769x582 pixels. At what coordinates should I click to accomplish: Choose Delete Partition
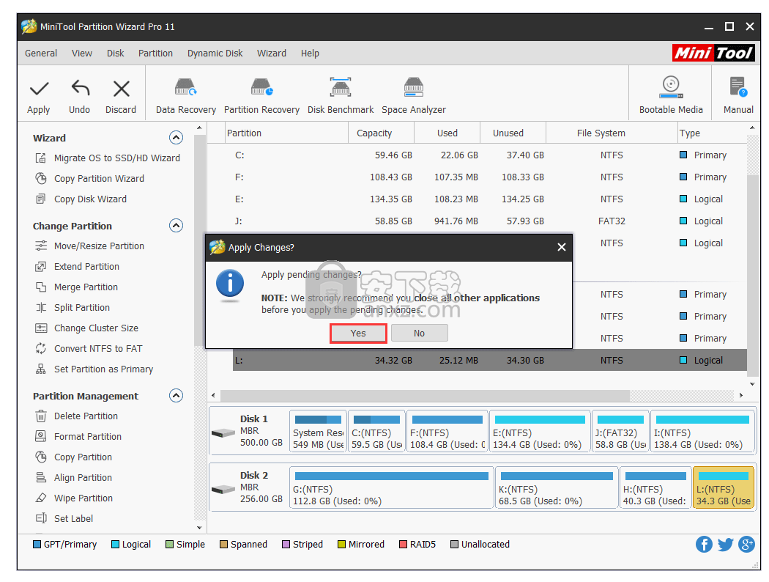[76, 416]
